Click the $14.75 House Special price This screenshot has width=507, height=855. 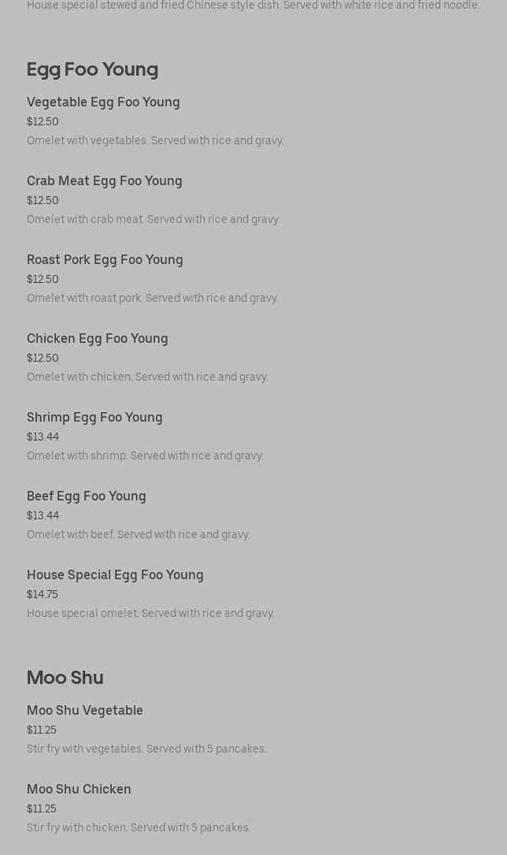coord(43,595)
